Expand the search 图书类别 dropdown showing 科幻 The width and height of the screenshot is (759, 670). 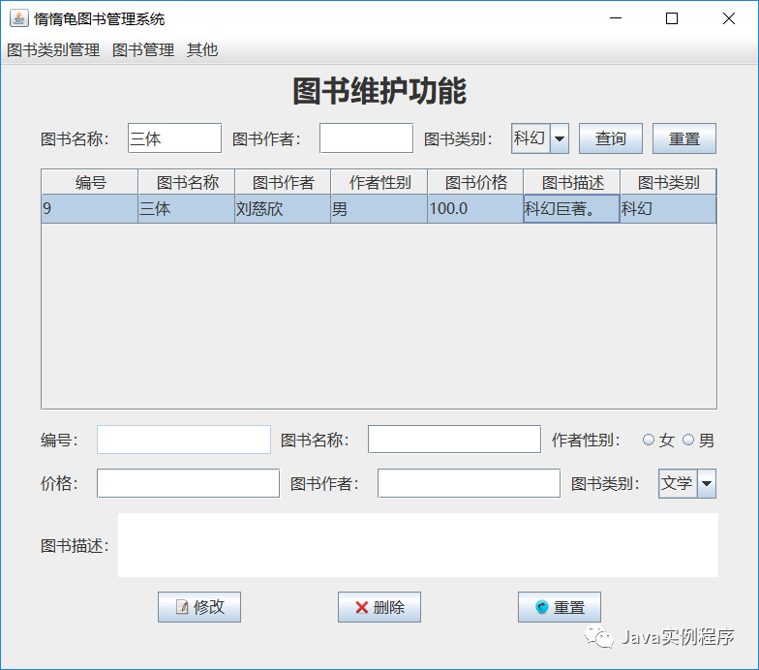click(540, 138)
